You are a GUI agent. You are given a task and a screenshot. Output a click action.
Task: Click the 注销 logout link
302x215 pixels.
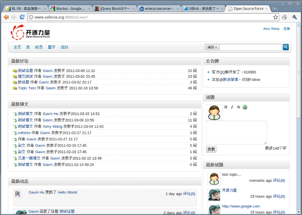click(287, 29)
